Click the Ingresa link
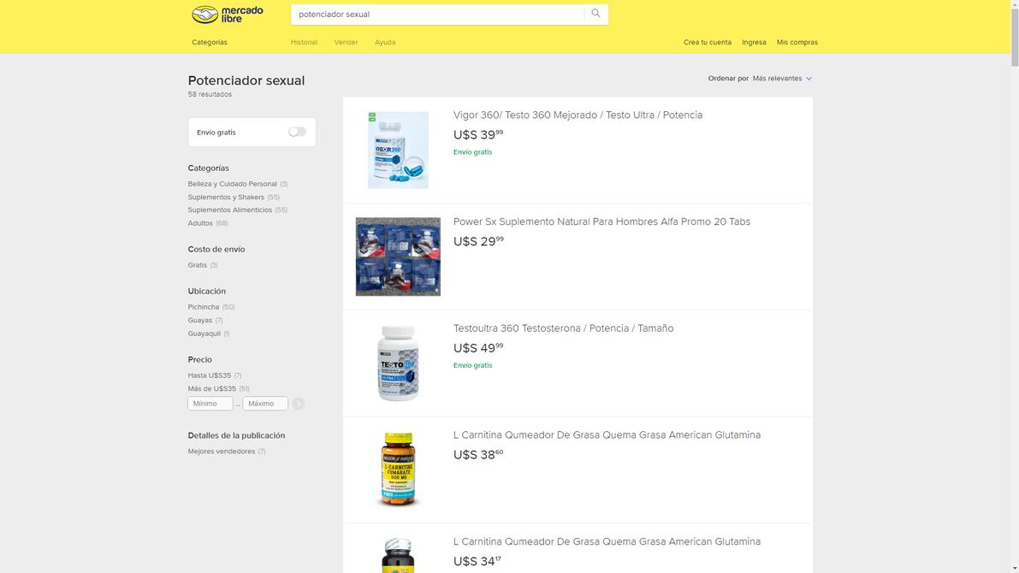Viewport: 1019px width, 573px height. pyautogui.click(x=754, y=42)
